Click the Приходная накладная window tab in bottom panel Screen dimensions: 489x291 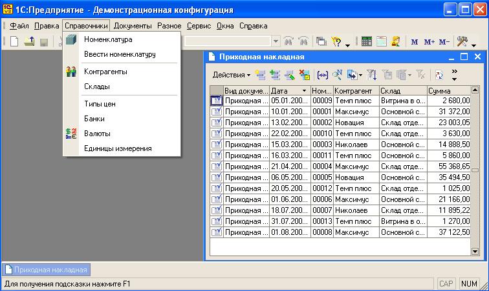click(x=47, y=270)
